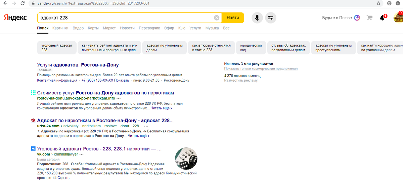Open search settings sliders icon

(x=271, y=18)
